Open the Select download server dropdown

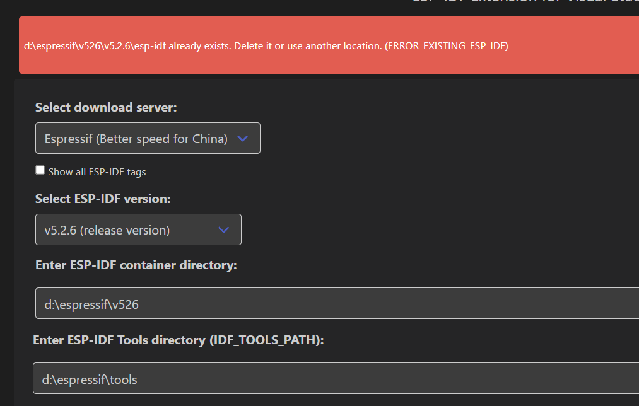pyautogui.click(x=148, y=138)
